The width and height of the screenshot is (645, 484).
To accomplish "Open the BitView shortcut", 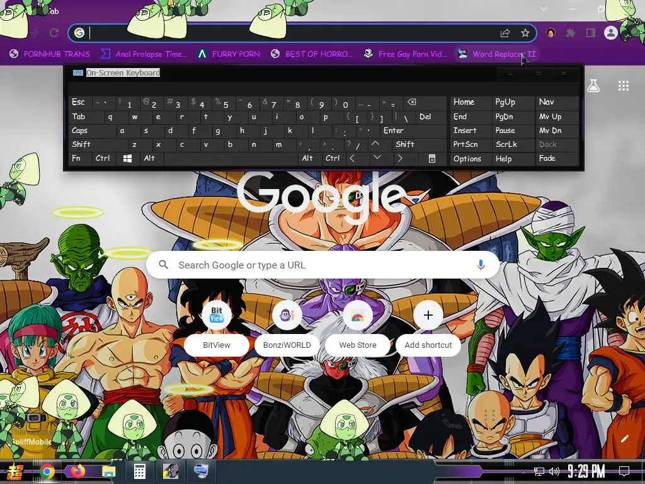I will 217,328.
